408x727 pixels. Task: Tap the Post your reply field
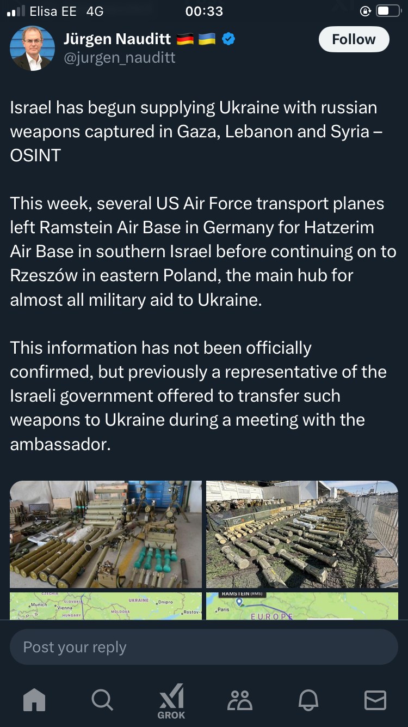point(204,647)
